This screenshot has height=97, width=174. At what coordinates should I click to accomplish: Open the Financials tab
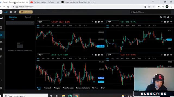(x=48, y=88)
